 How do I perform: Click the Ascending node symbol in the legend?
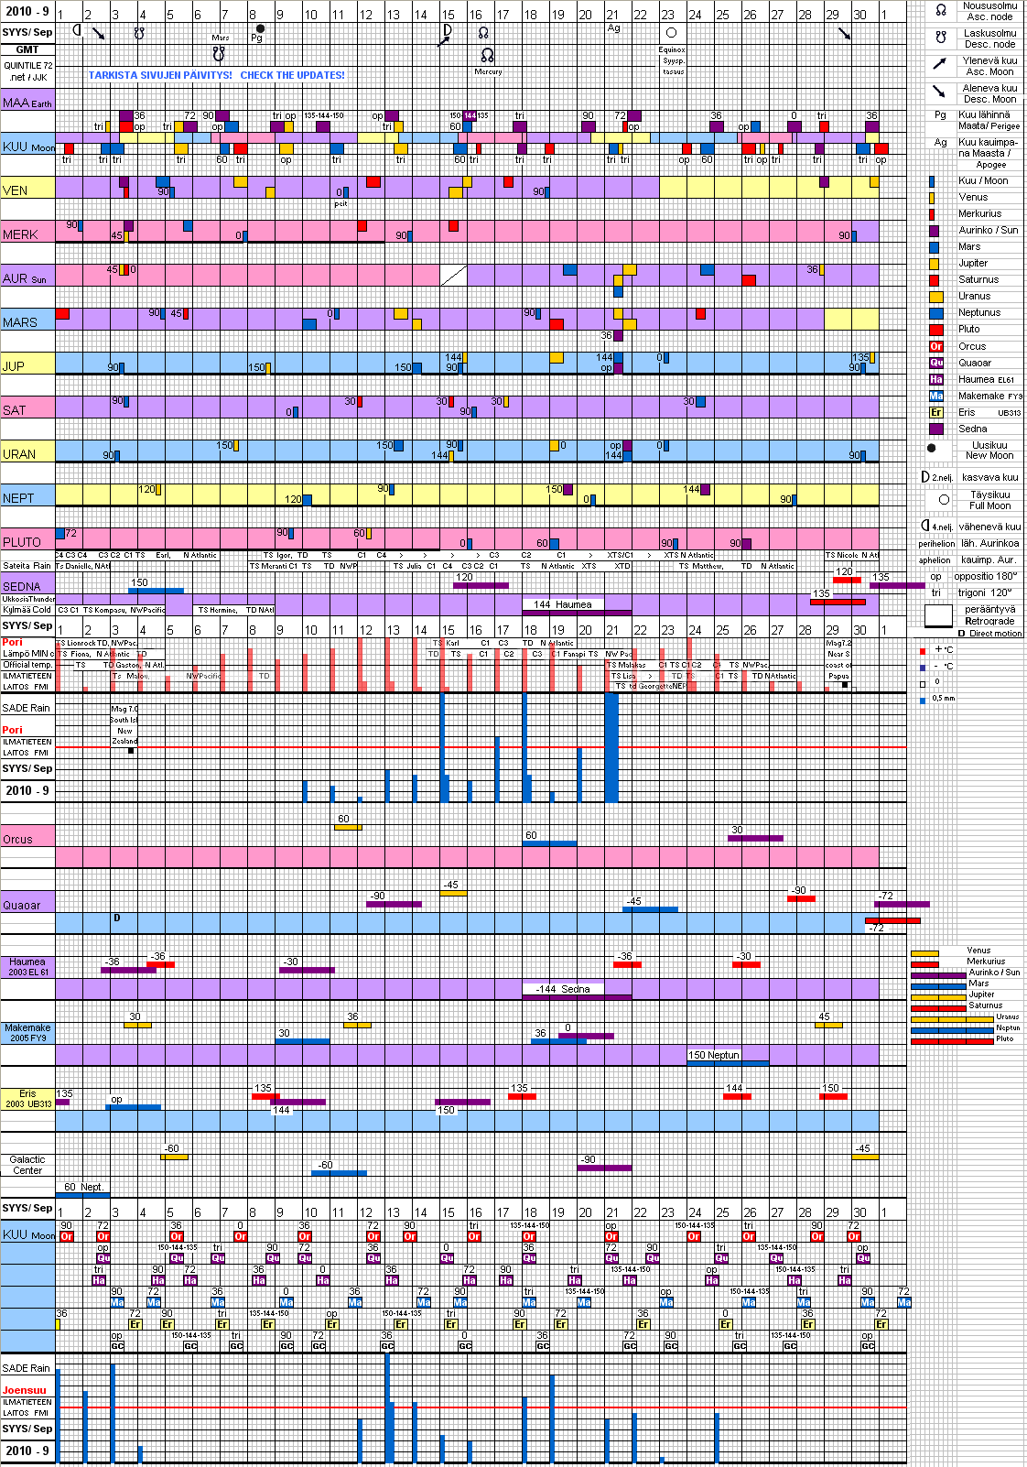point(940,11)
